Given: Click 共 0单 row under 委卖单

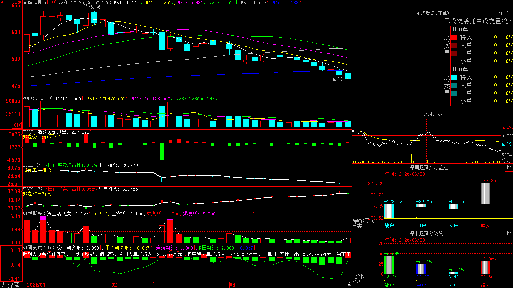Looking at the screenshot, I should pos(460,69).
